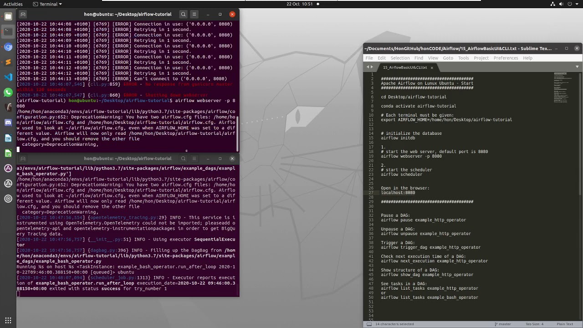Change Plain Text syntax selector

coord(565,324)
